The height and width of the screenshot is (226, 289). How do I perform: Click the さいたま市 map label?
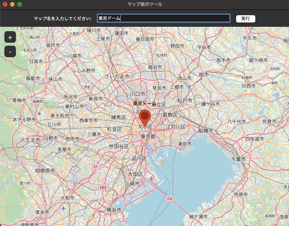pos(117,76)
